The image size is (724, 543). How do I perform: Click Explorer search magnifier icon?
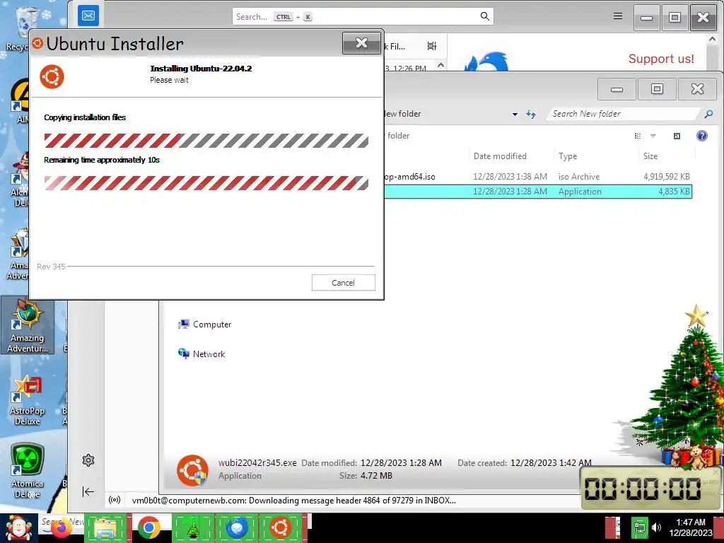[x=708, y=114]
